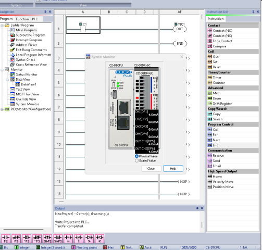Select the Physical Value radio button

pyautogui.click(x=136, y=156)
